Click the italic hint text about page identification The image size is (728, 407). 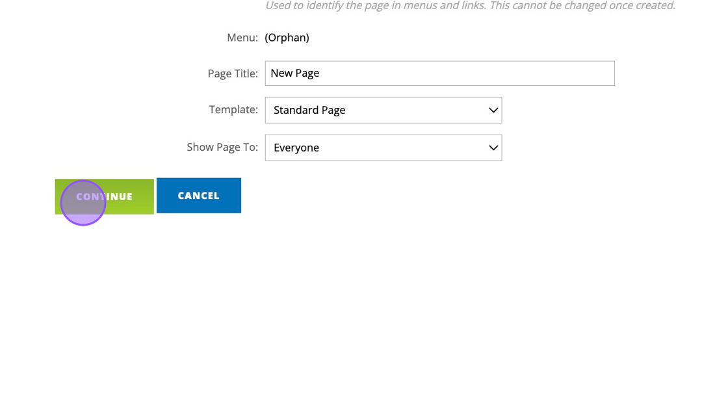(471, 6)
